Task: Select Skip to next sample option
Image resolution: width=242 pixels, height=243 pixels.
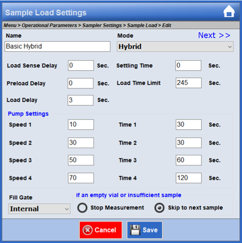Action: point(159,208)
